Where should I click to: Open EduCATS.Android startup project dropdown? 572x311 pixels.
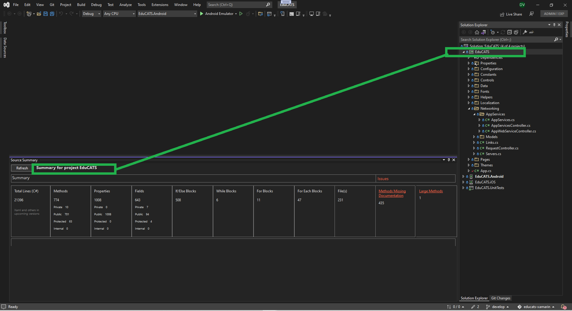(167, 14)
